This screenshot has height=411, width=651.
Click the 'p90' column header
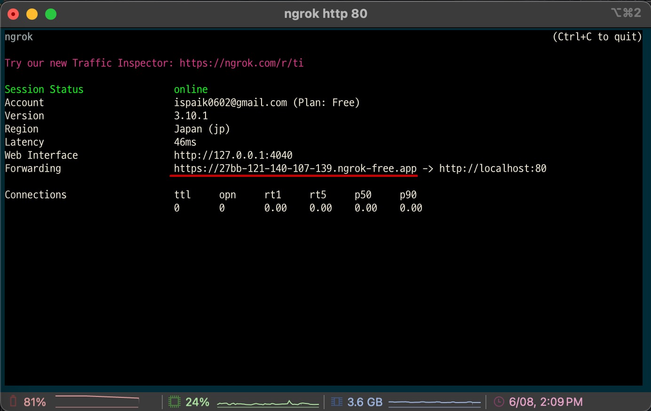pos(408,195)
